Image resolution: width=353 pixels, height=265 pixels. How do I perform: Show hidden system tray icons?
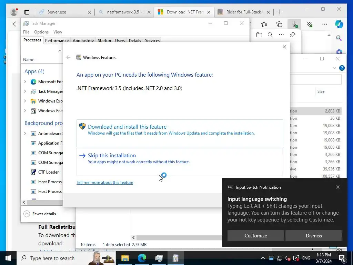coord(263,258)
